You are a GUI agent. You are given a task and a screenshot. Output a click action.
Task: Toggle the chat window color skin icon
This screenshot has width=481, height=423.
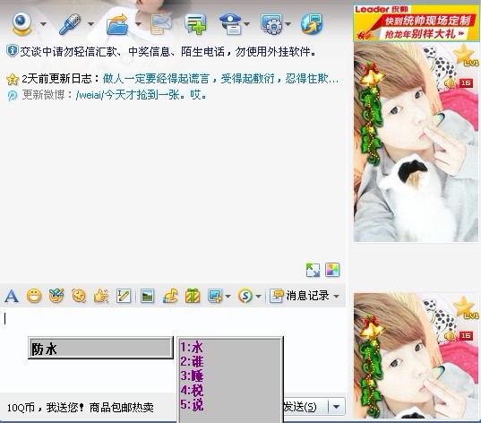point(332,270)
